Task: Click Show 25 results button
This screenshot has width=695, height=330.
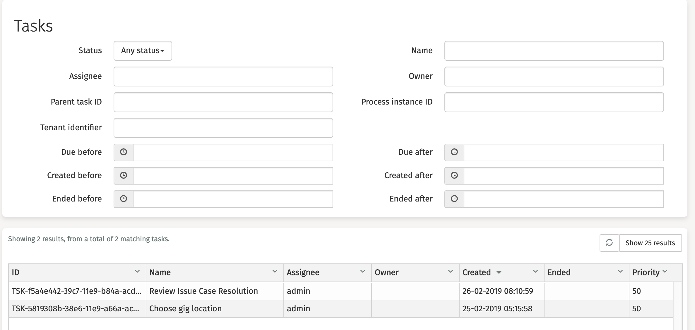Action: click(x=650, y=243)
